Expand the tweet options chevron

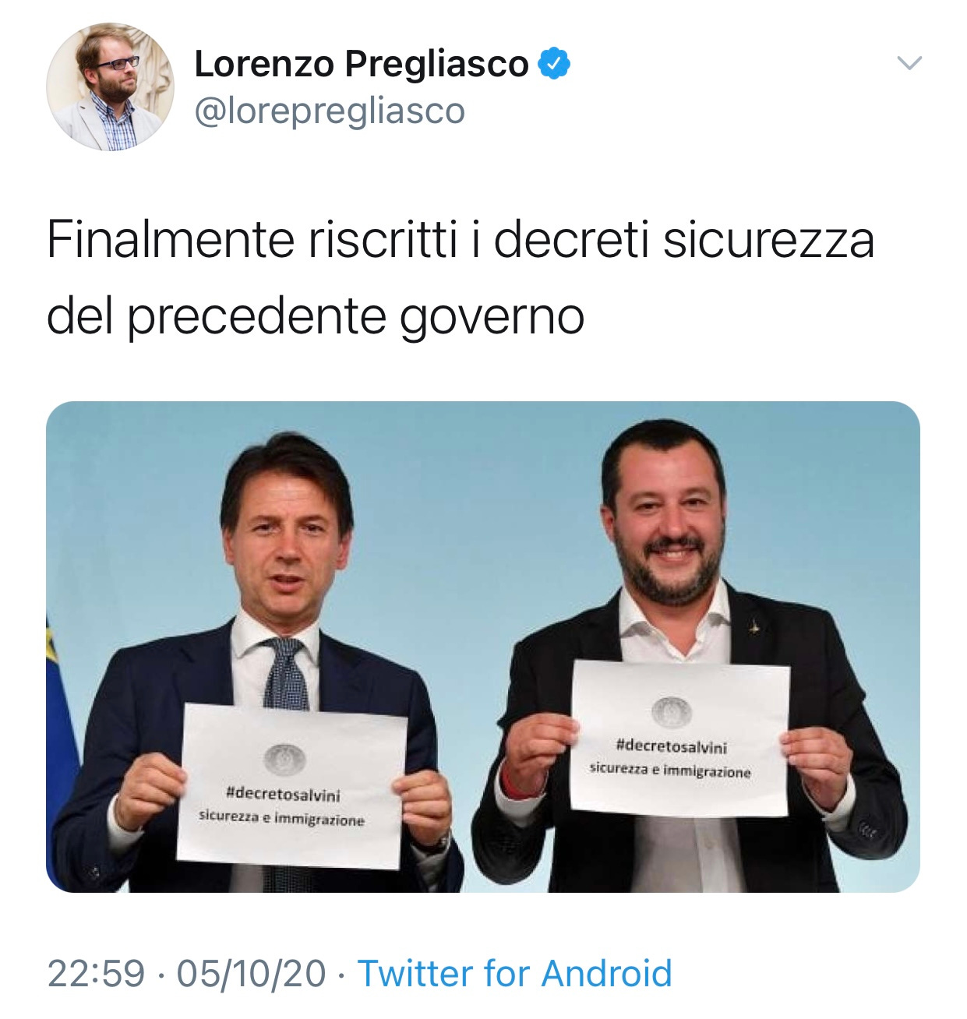click(909, 62)
